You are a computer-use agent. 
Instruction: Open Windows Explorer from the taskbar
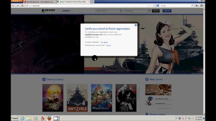coord(29,118)
